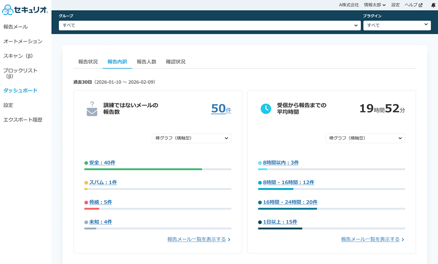Open エクスポート履歴 in the sidebar
Image resolution: width=438 pixels, height=264 pixels.
[x=23, y=120]
